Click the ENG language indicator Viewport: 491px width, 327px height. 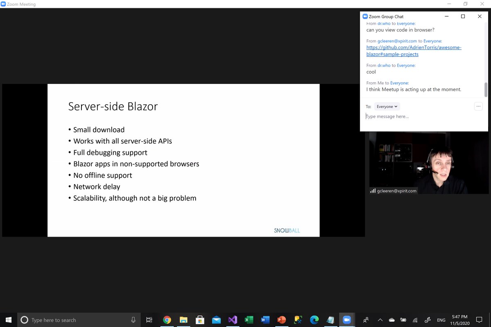[441, 320]
